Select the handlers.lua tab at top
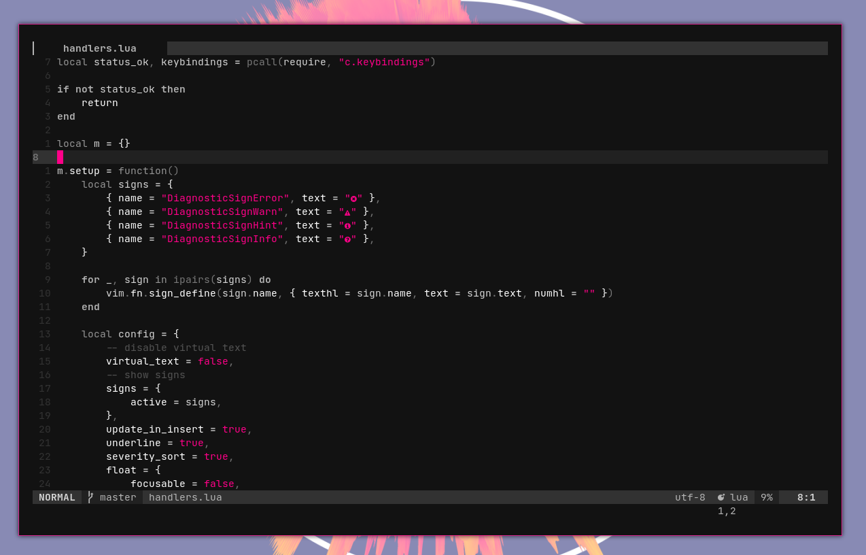866x555 pixels. pos(99,48)
